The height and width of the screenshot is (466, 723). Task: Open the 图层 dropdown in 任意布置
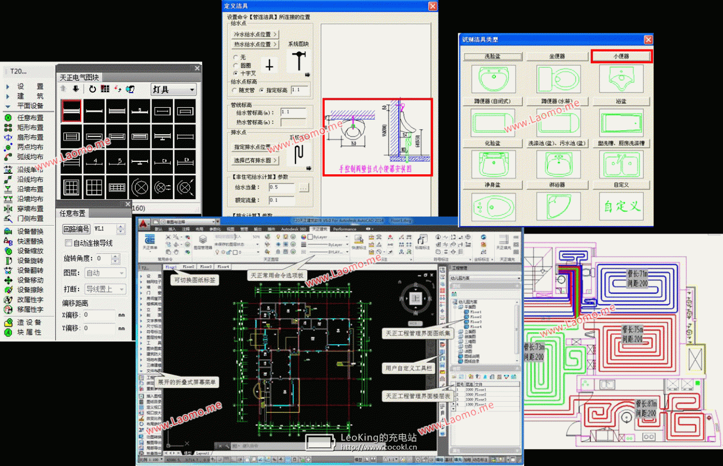(x=105, y=273)
